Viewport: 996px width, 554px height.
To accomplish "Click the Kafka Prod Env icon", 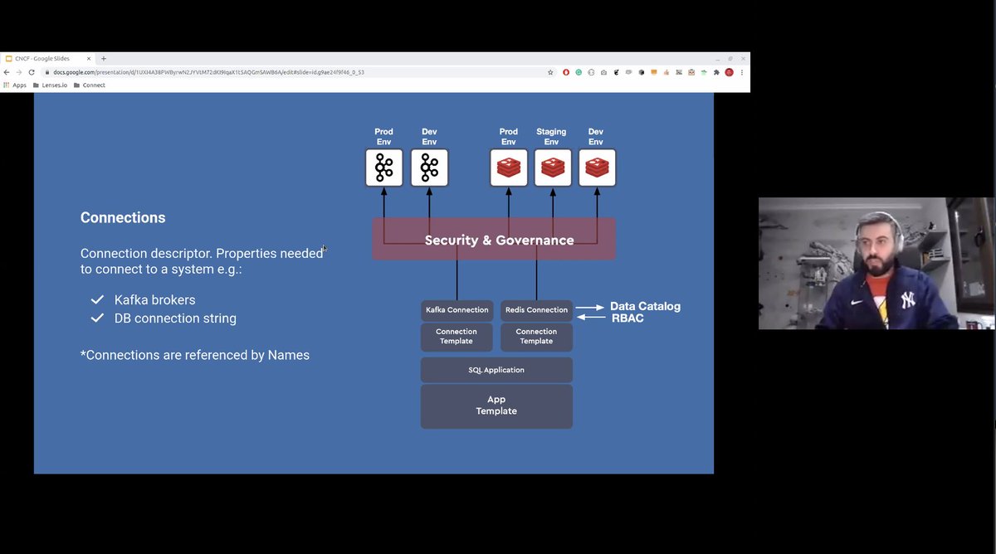I will [384, 168].
